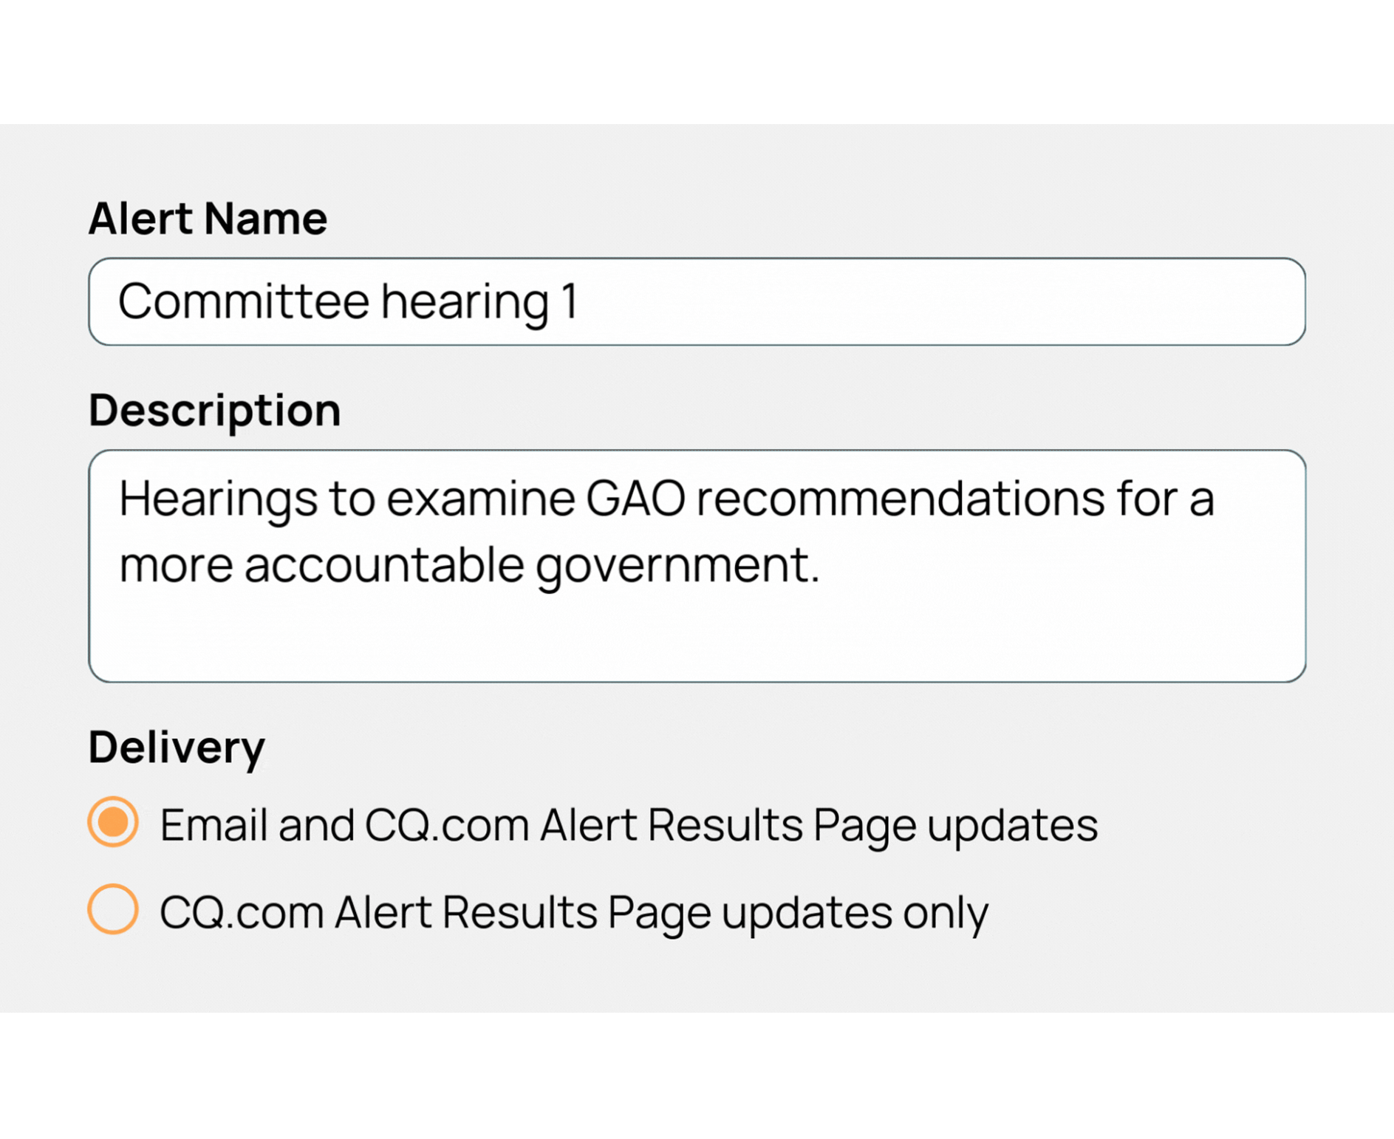Click the word "Hearings" in the Description
1394x1139 pixels.
218,499
